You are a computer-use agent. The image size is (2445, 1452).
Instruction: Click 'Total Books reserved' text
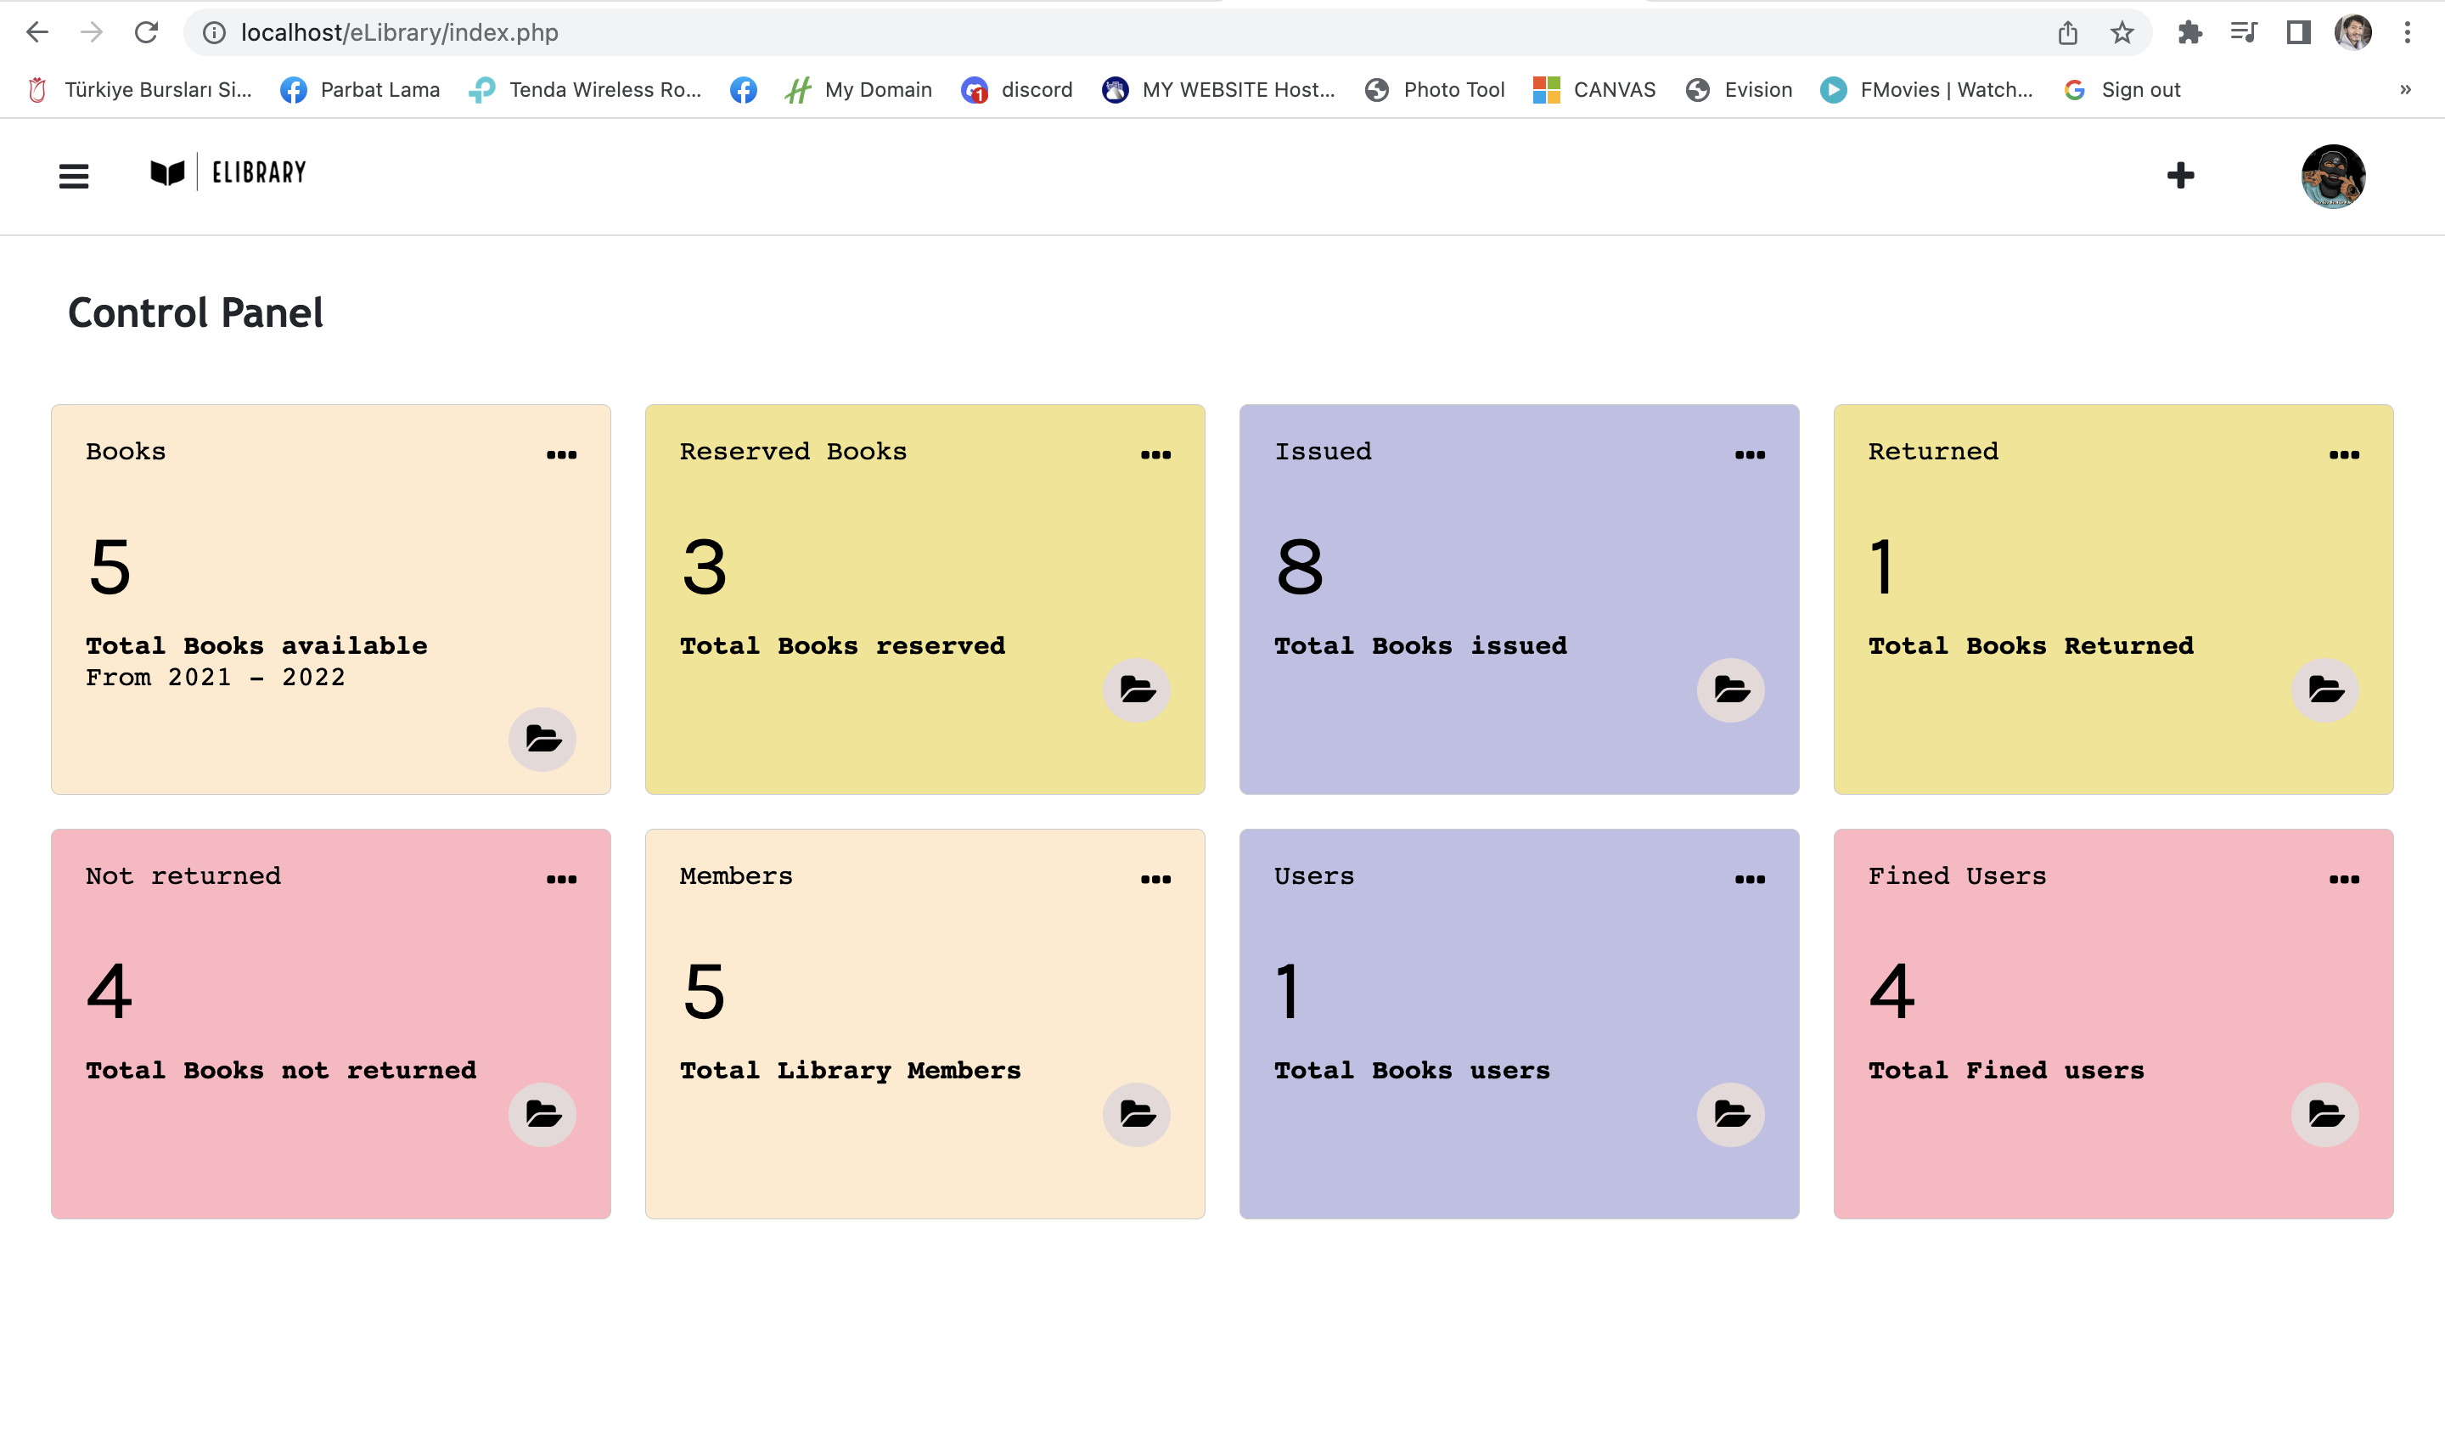tap(842, 646)
